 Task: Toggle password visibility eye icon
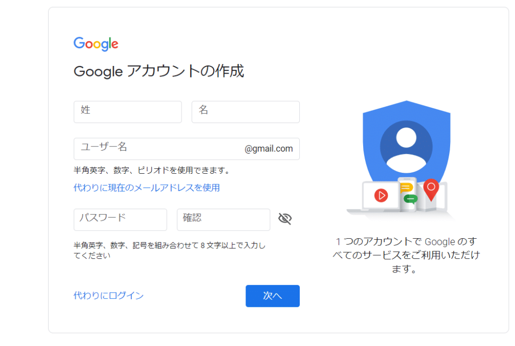[285, 219]
